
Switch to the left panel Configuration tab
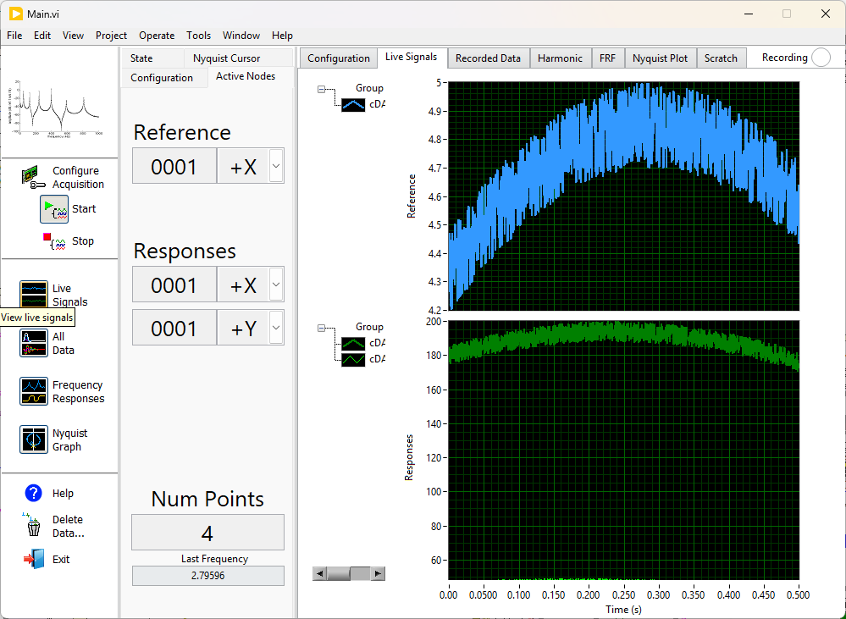point(164,78)
